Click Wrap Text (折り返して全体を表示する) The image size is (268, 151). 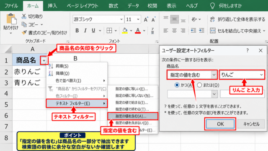coord(237,19)
